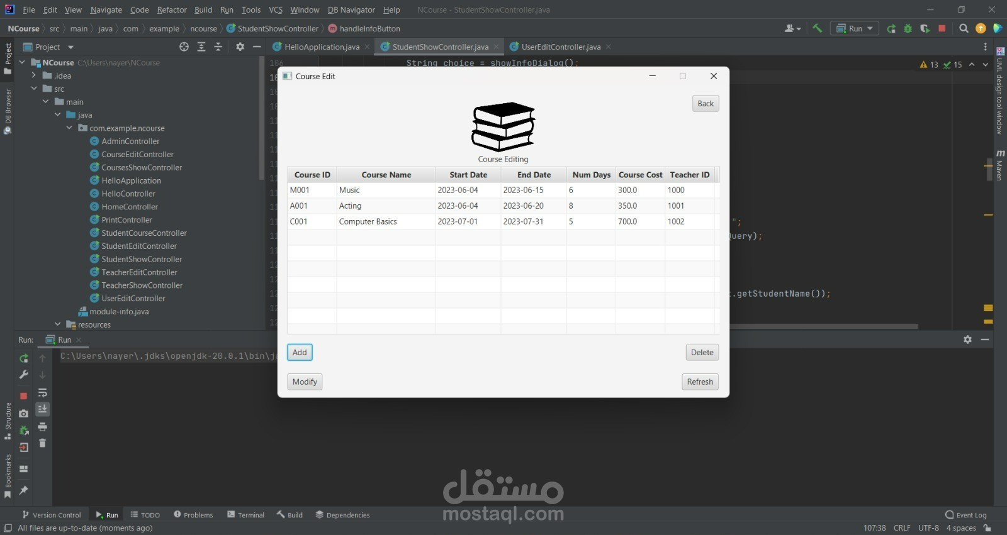Click Collapse All in Project panel
The image size is (1007, 535).
tap(218, 47)
